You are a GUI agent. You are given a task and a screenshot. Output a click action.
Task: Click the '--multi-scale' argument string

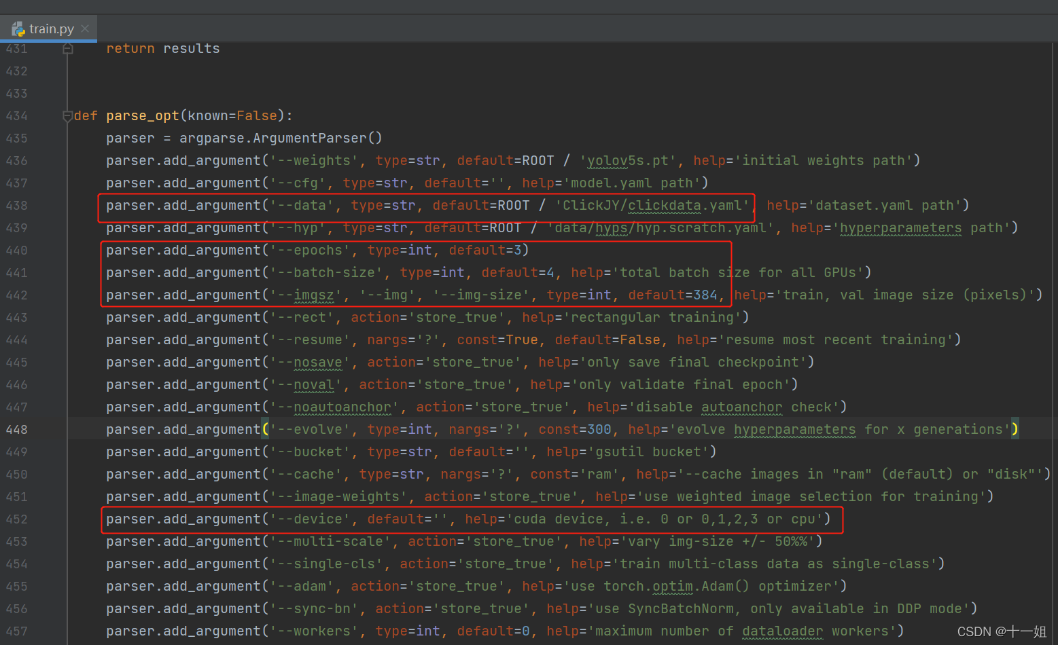tap(330, 542)
